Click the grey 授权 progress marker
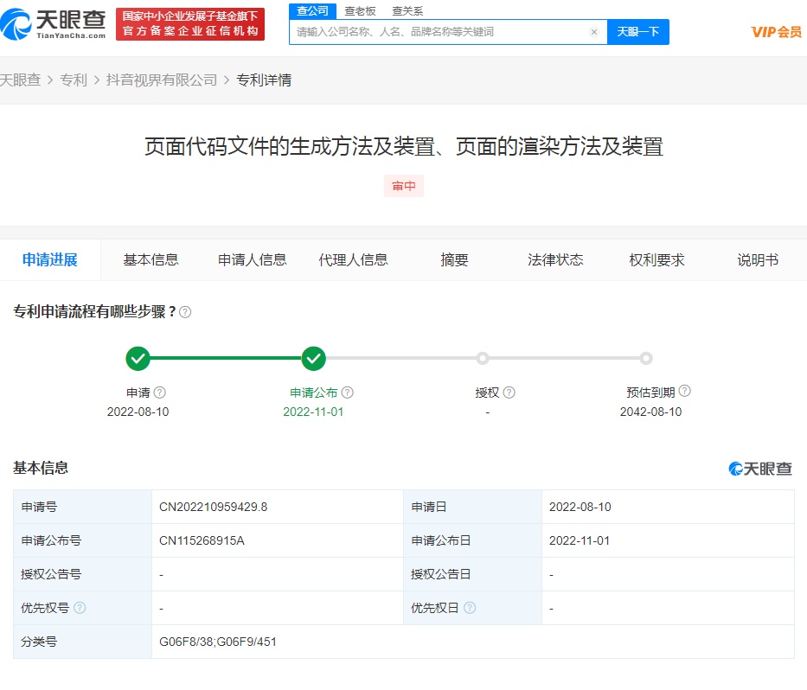 pyautogui.click(x=483, y=358)
